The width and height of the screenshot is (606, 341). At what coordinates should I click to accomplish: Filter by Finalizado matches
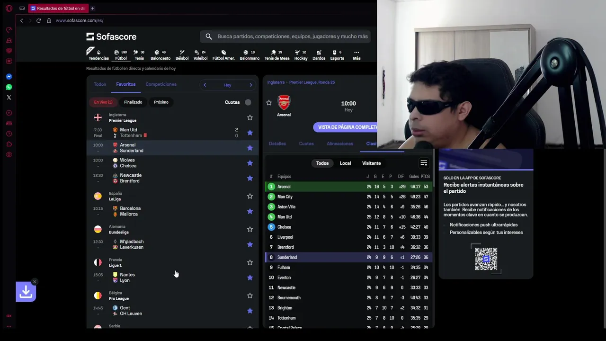[x=133, y=102]
